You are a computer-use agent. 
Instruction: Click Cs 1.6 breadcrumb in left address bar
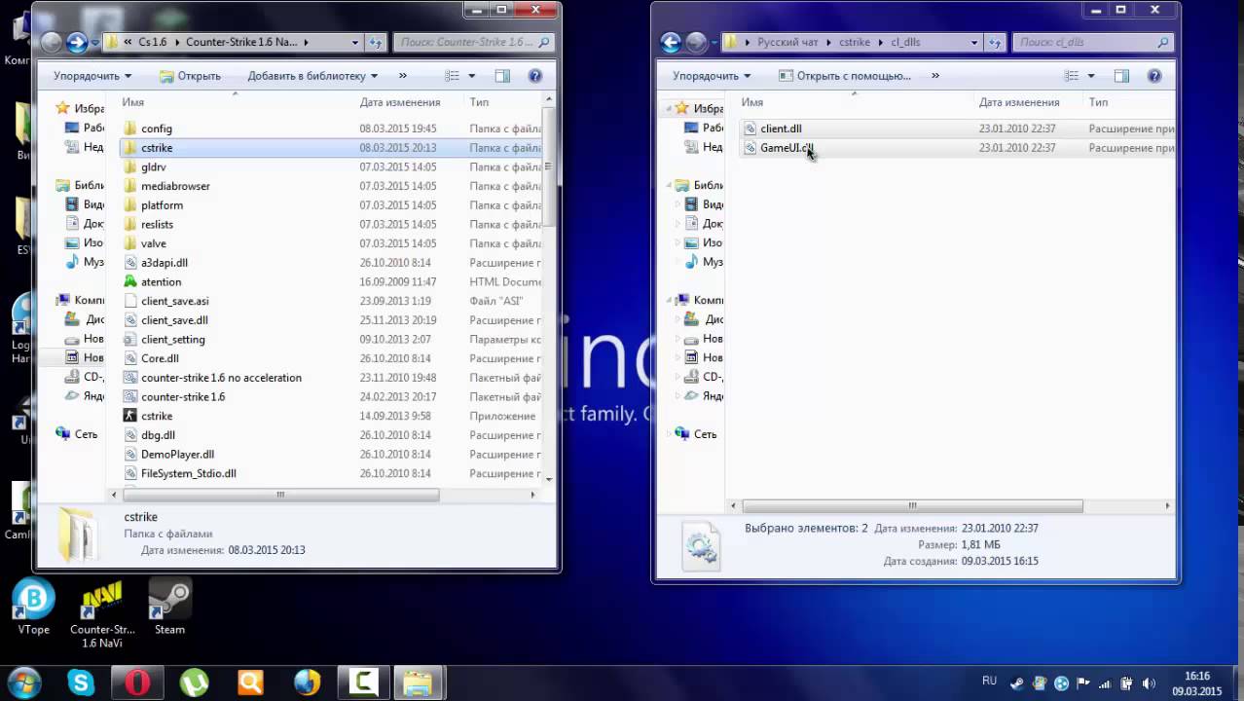(153, 42)
